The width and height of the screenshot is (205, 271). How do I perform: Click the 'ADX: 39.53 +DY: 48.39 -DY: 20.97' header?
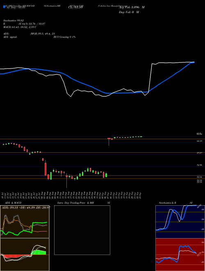pyautogui.click(x=26, y=207)
